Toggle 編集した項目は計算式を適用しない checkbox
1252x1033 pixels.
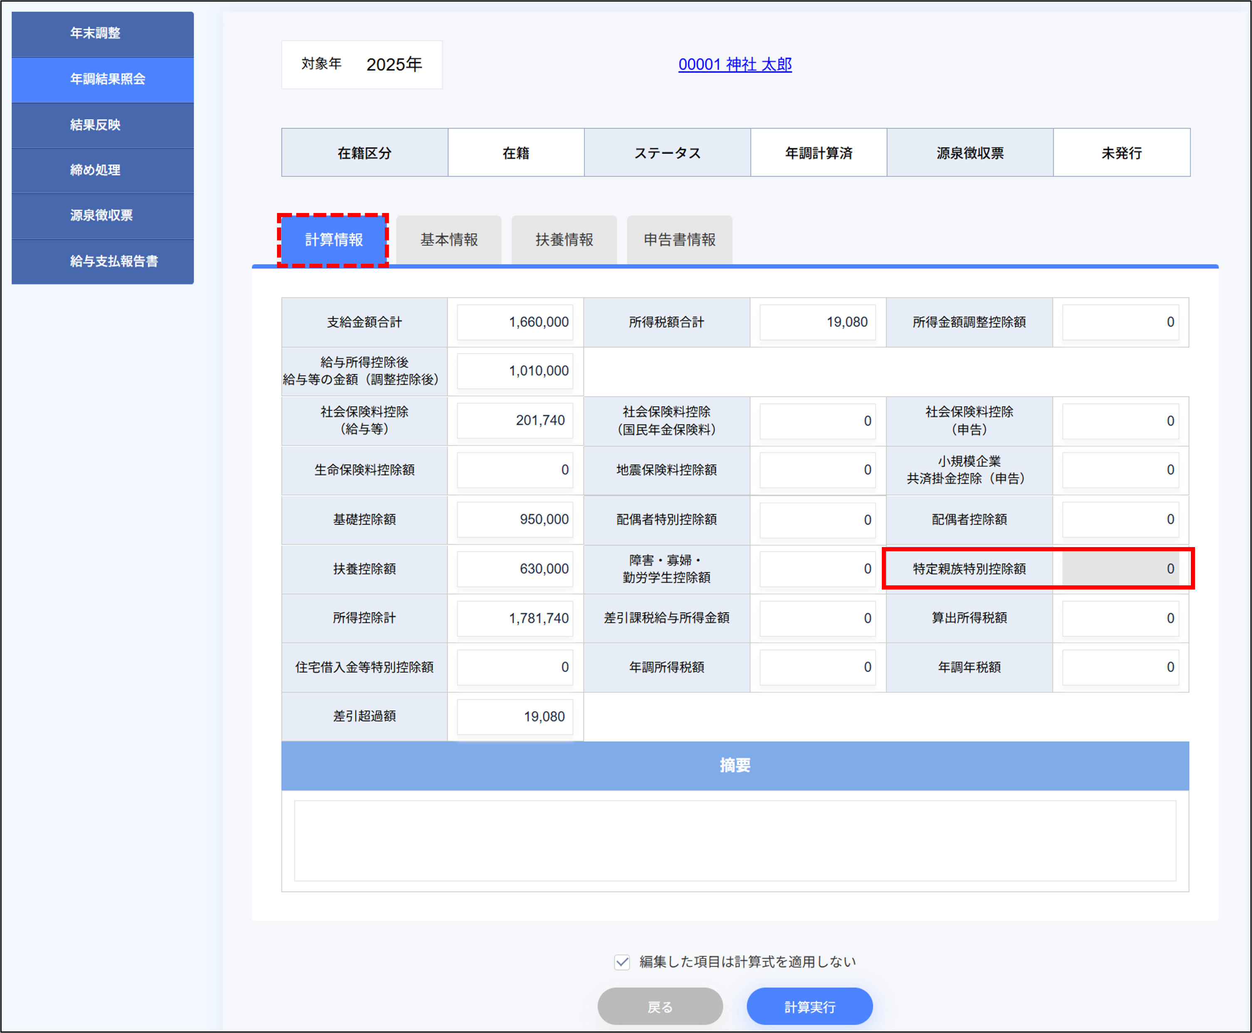pos(623,961)
